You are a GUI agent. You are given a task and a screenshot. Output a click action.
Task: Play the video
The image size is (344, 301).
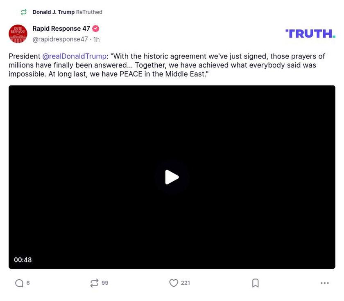[x=172, y=177]
